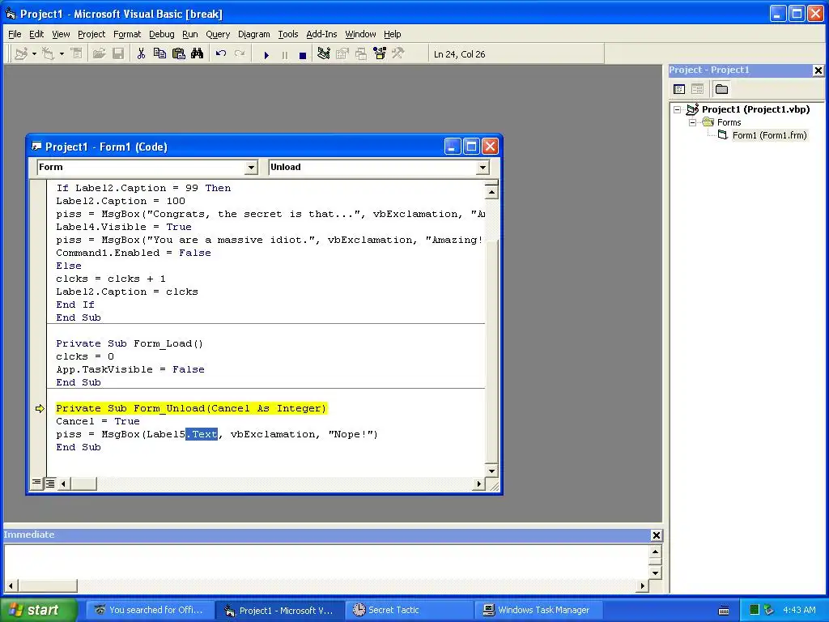829x622 pixels.
Task: Open the Project menu
Action: [x=91, y=34]
